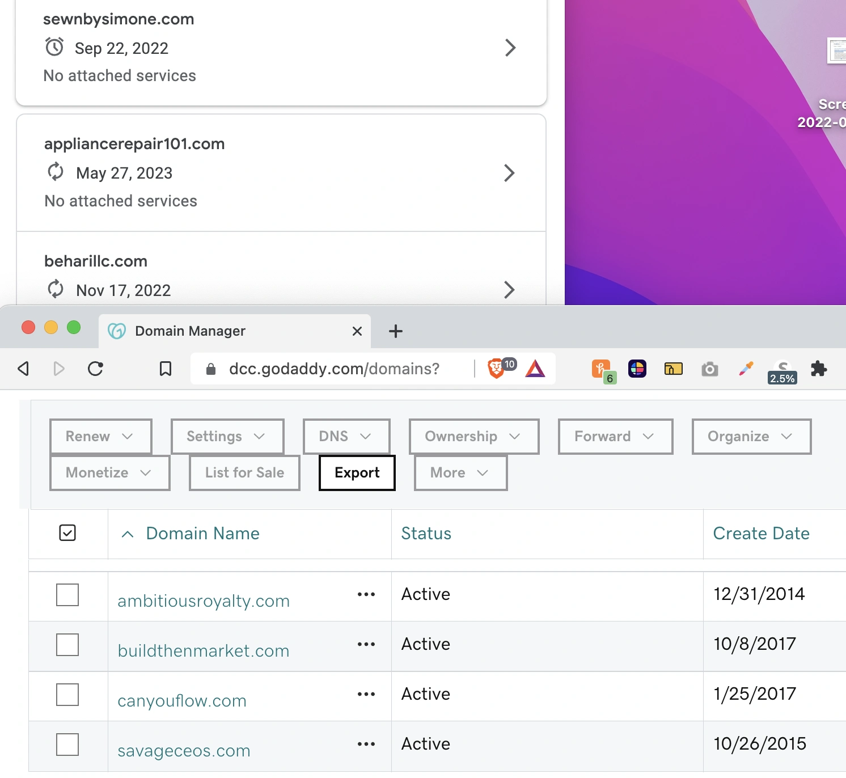Switch to the Domain Manager tab
The width and height of the screenshot is (846, 778).
pyautogui.click(x=190, y=331)
